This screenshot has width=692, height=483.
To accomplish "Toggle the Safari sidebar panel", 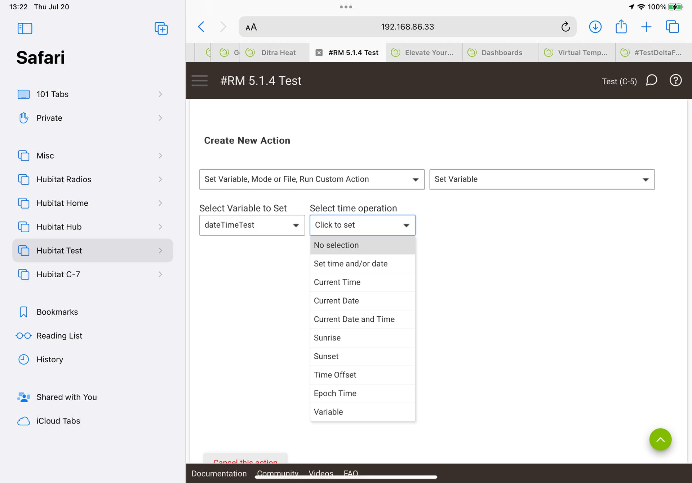I will pyautogui.click(x=25, y=28).
